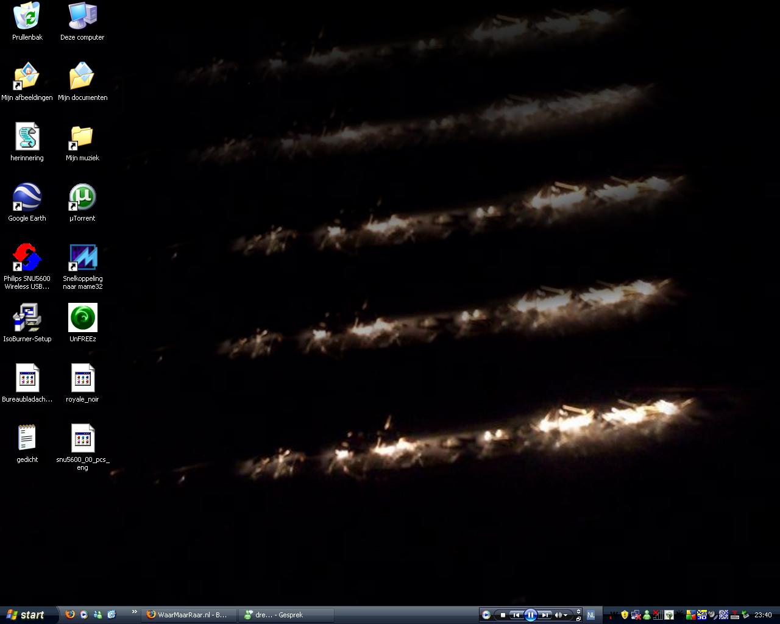Launch µTorrent desktop shortcut
This screenshot has width=780, height=624.
pos(82,202)
